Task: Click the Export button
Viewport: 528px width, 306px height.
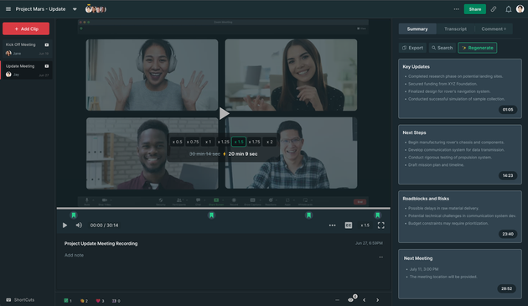Action: pos(412,48)
